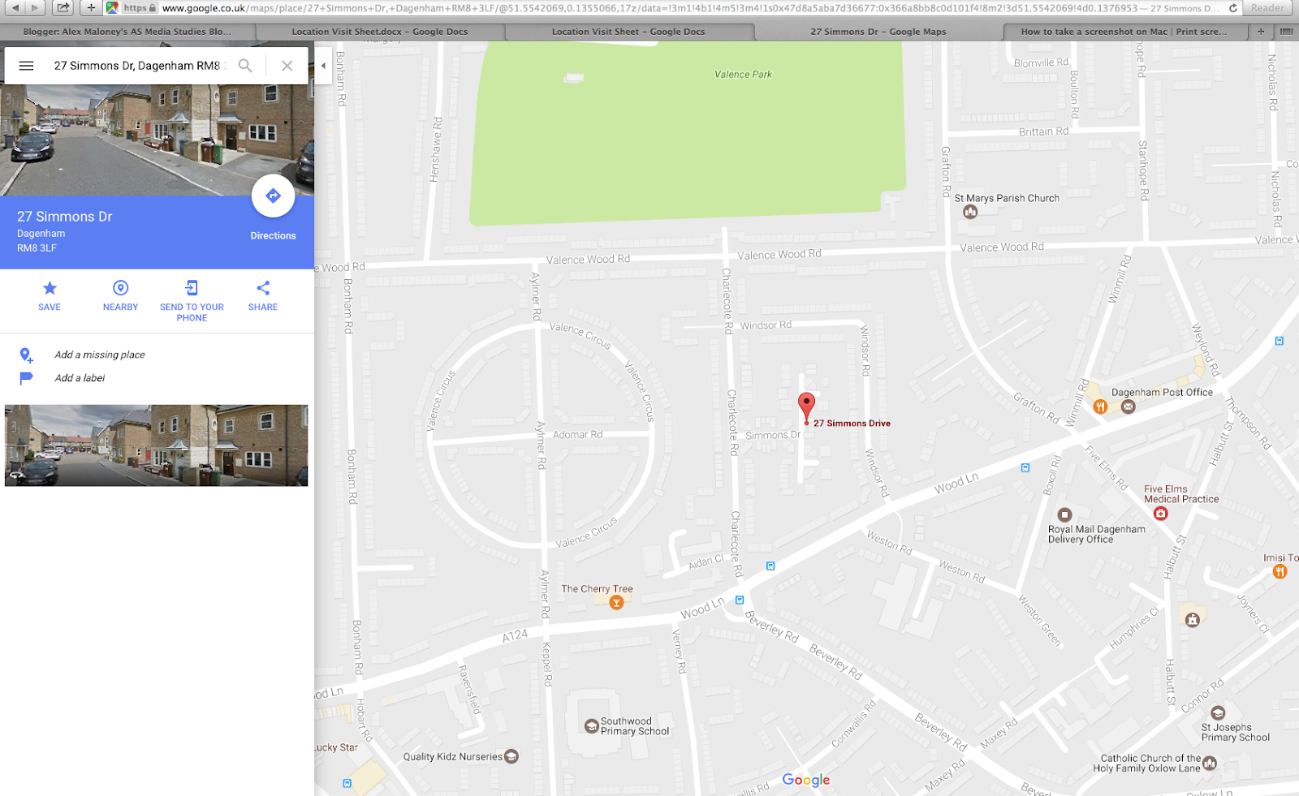Click the Lucky Star label
Screen dimensions: 1299x796
coord(336,747)
